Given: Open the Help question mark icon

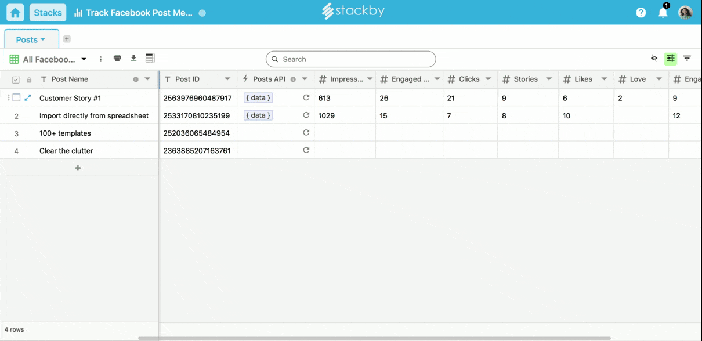Looking at the screenshot, I should pyautogui.click(x=641, y=13).
